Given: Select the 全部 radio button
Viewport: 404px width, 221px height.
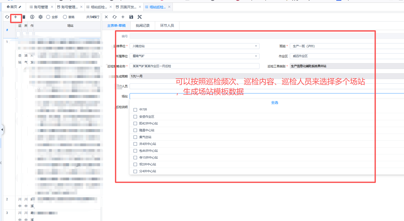Looking at the screenshot, I should [48, 17].
